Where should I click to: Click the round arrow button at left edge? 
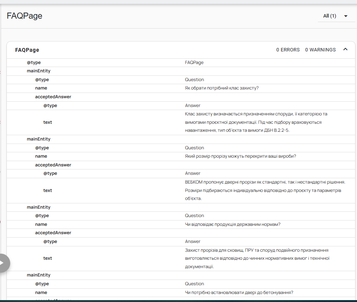click(3, 263)
